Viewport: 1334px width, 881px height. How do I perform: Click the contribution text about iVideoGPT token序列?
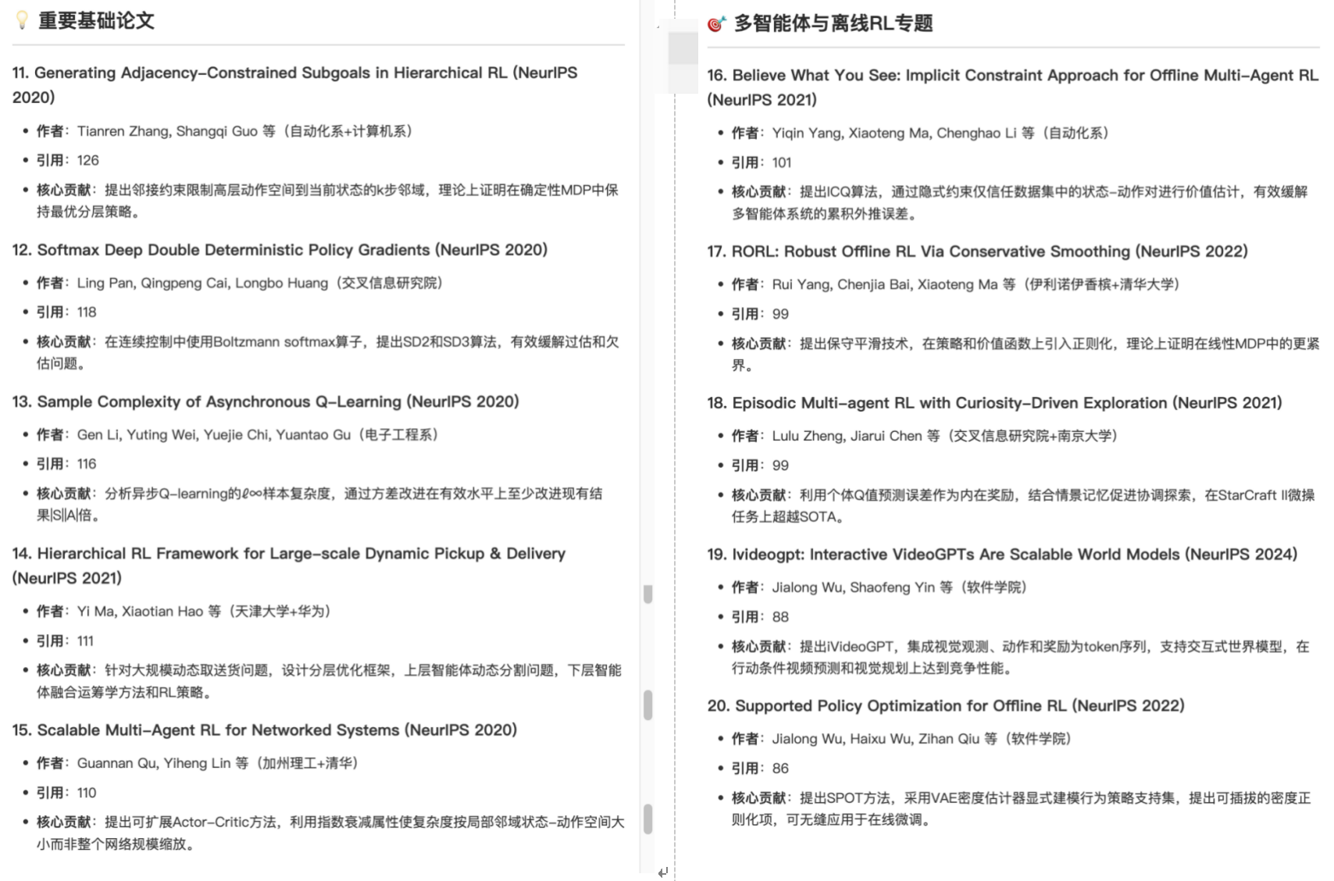[x=1021, y=658]
